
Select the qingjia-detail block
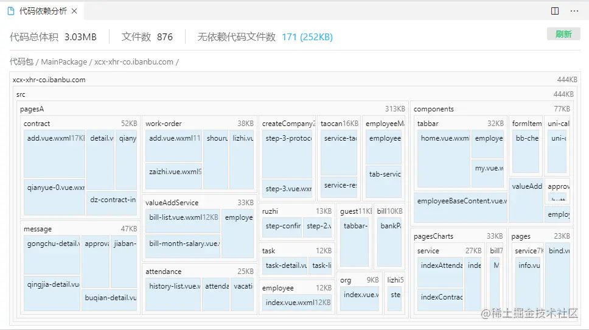(x=52, y=293)
